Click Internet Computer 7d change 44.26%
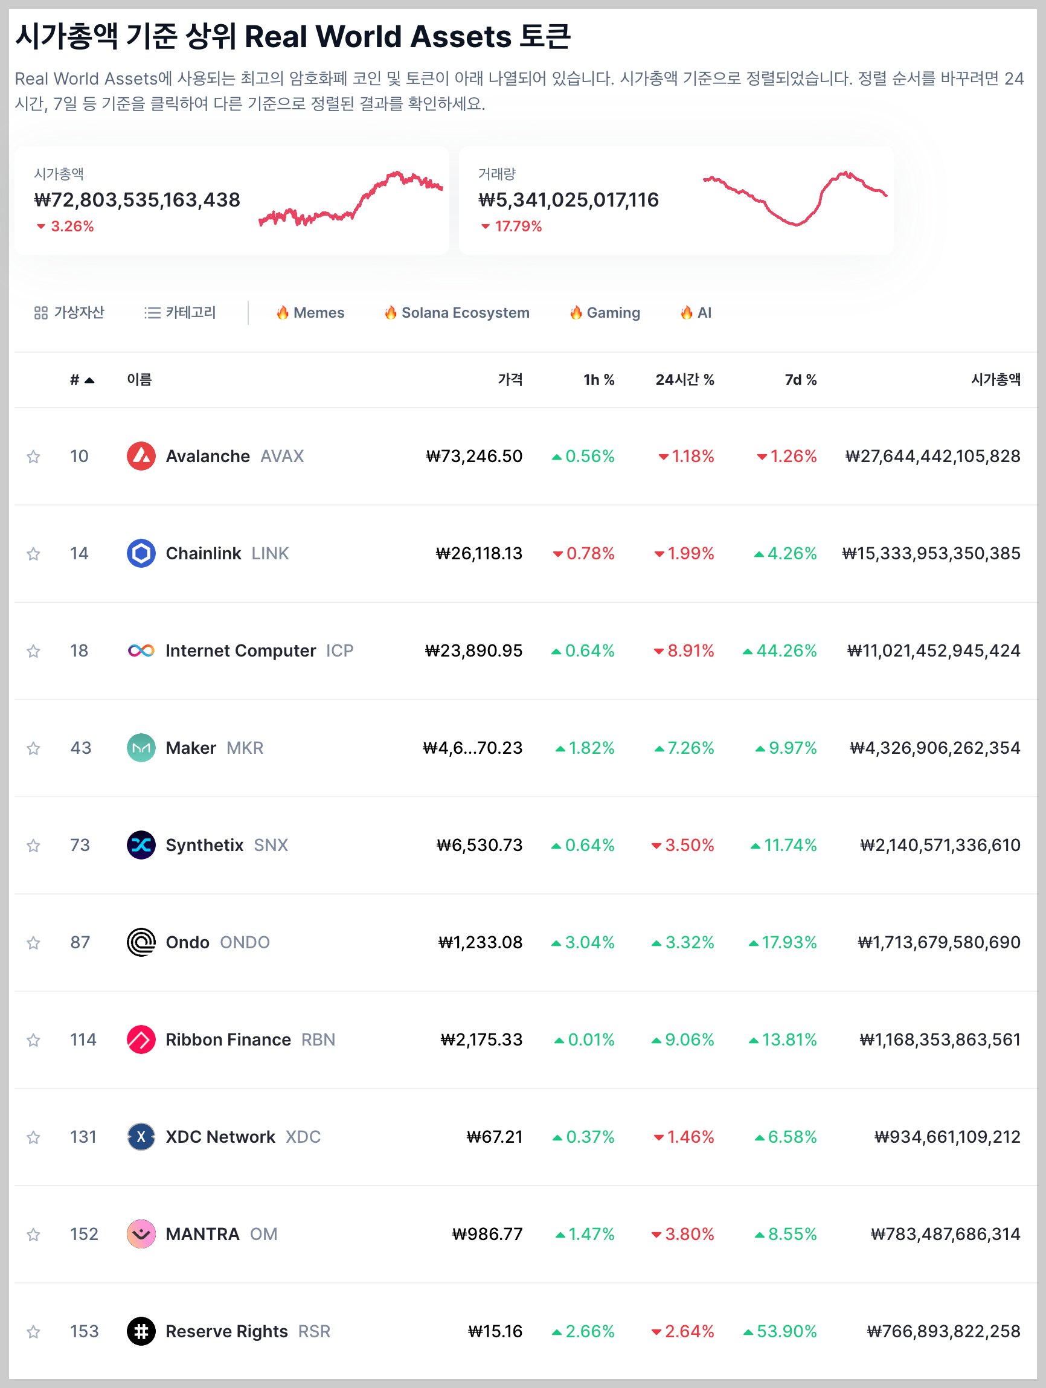 (779, 651)
